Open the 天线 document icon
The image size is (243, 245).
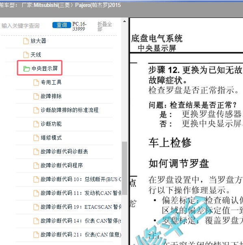click(26, 55)
